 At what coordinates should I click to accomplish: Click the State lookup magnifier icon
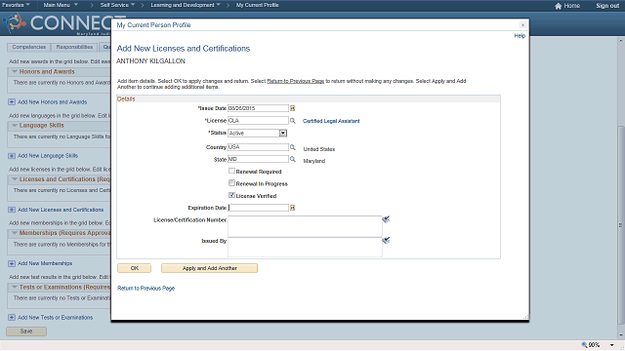coord(293,159)
